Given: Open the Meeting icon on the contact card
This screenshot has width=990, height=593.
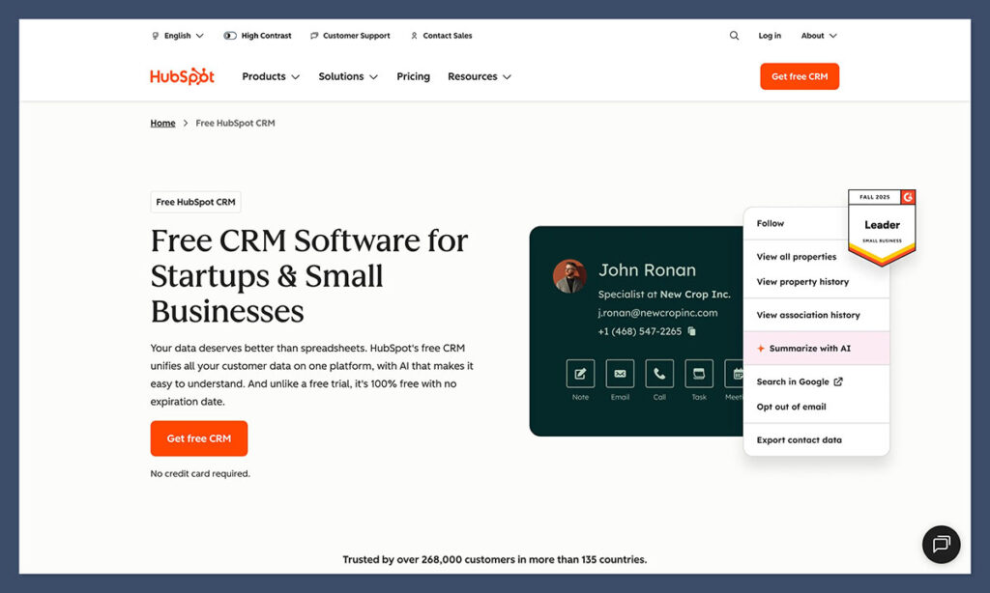Looking at the screenshot, I should click(x=737, y=374).
